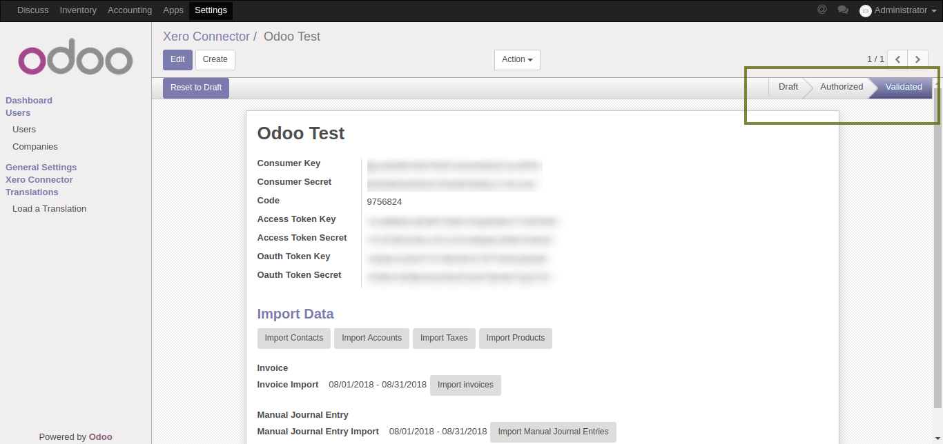Click the Xero Connector breadcrumb
This screenshot has width=943, height=444.
click(x=206, y=37)
